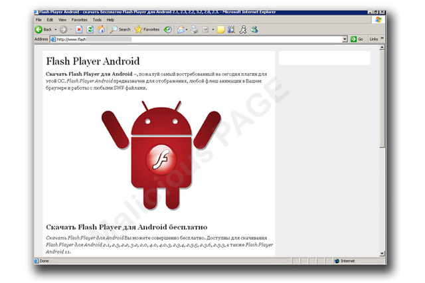
Task: Print the page with the printer icon
Action: (x=195, y=29)
